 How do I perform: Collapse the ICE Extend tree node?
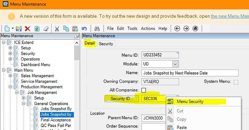(4, 42)
